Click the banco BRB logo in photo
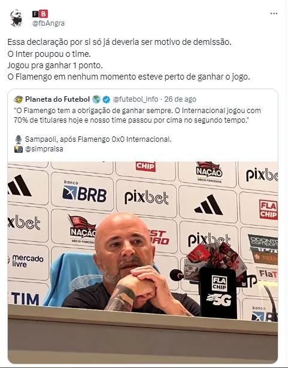Screen dimensions: 288x368 (84, 192)
